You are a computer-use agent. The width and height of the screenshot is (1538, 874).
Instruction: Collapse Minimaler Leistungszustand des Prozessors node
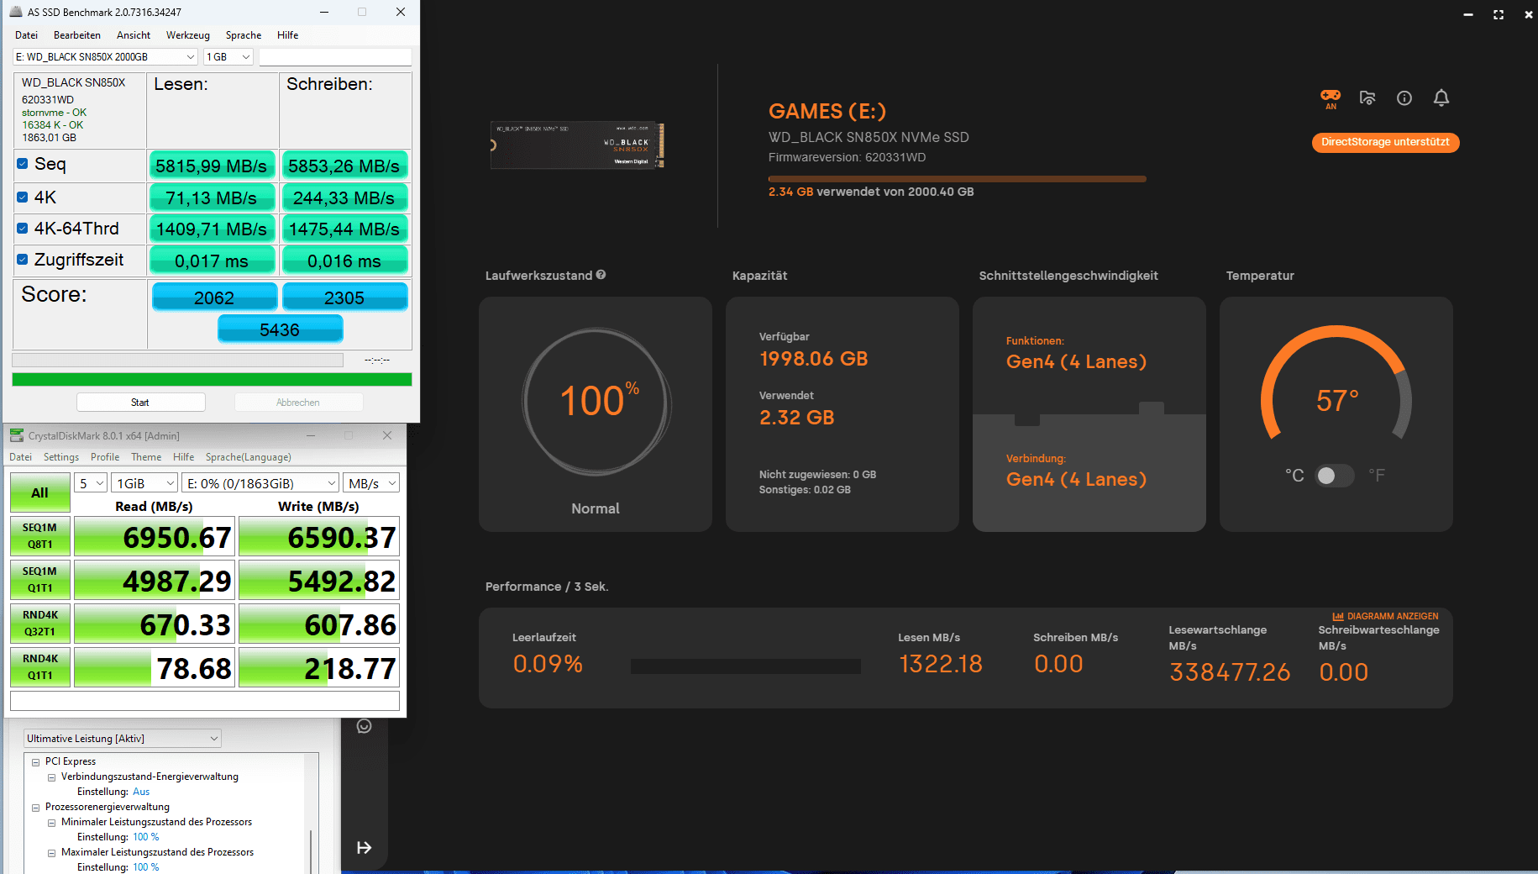tap(52, 823)
